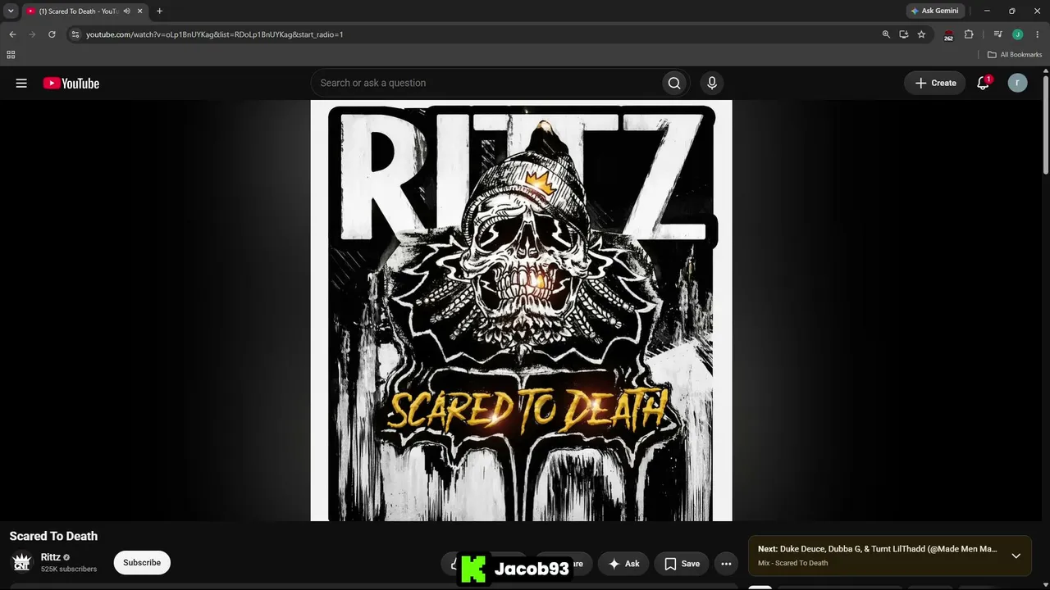Focus the browser address bar URL

[215, 34]
